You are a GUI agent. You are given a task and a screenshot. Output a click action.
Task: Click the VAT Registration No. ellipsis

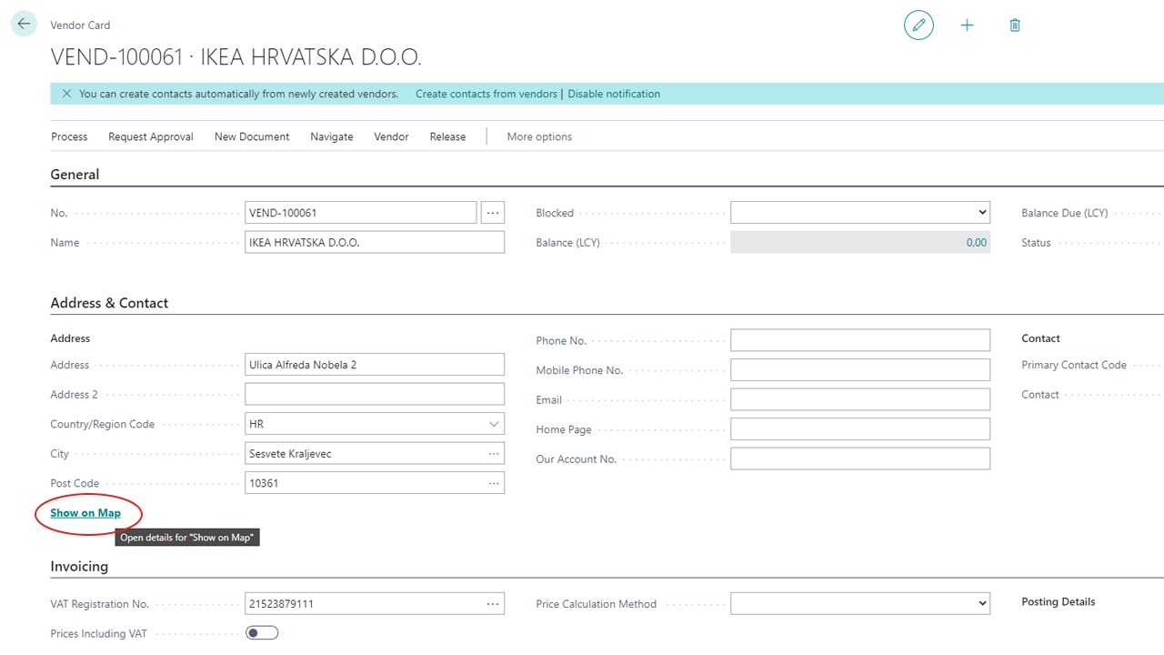point(493,604)
